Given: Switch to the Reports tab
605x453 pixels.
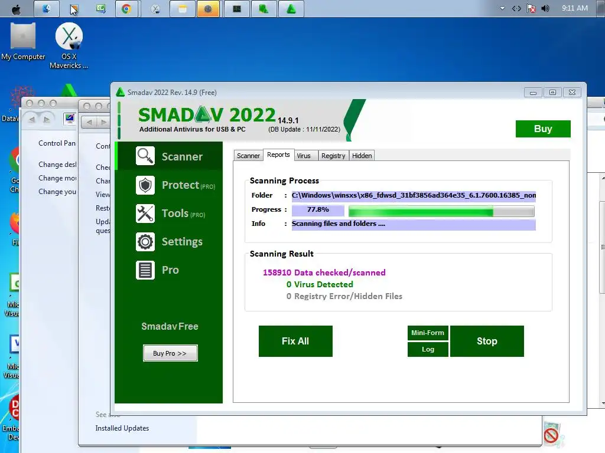Looking at the screenshot, I should coord(278,155).
